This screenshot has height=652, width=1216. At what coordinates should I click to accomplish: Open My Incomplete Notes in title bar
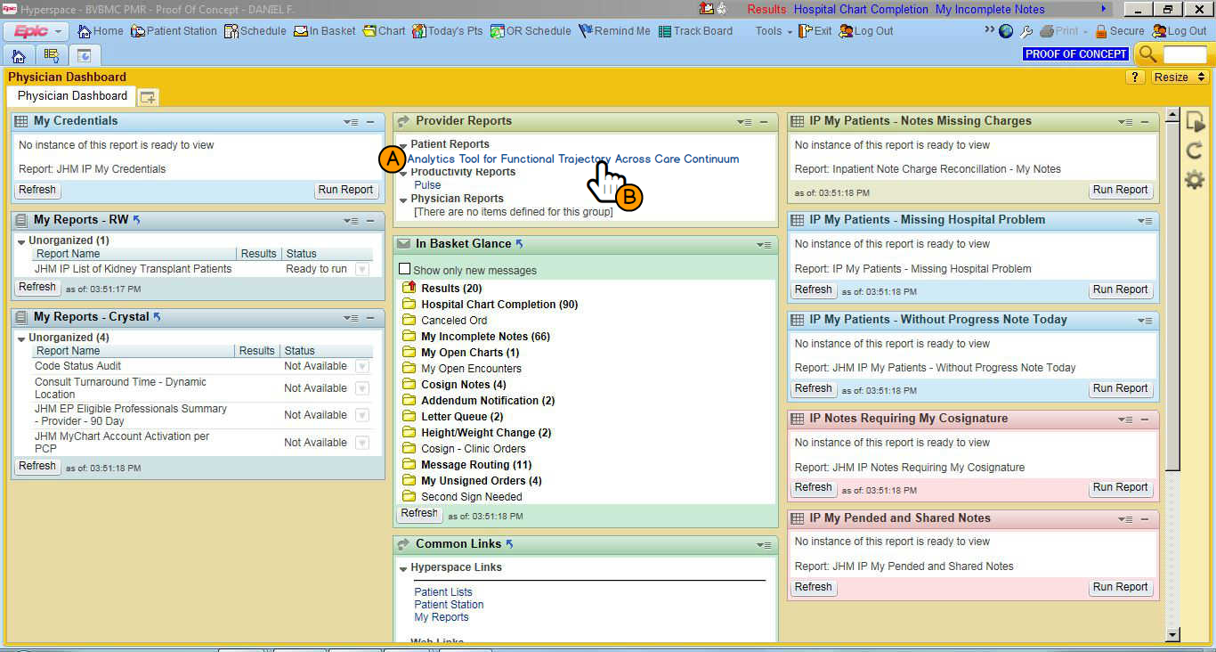point(990,9)
